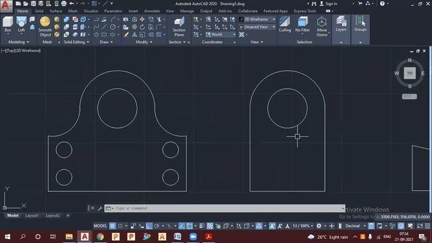This screenshot has height=243, width=432.
Task: Expand the View panel
Action: coord(256,42)
